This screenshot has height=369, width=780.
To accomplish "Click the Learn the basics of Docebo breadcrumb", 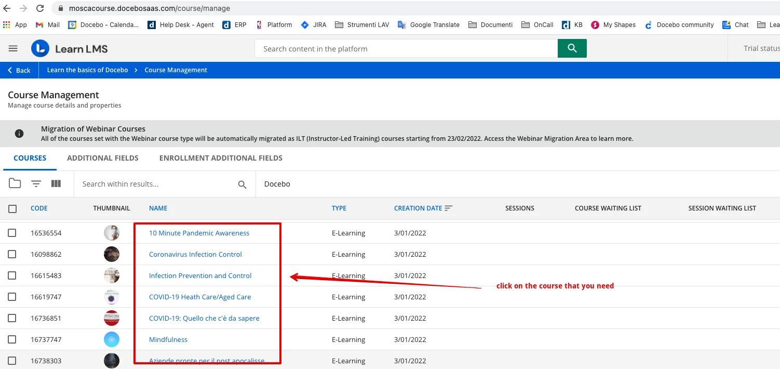I will (87, 70).
